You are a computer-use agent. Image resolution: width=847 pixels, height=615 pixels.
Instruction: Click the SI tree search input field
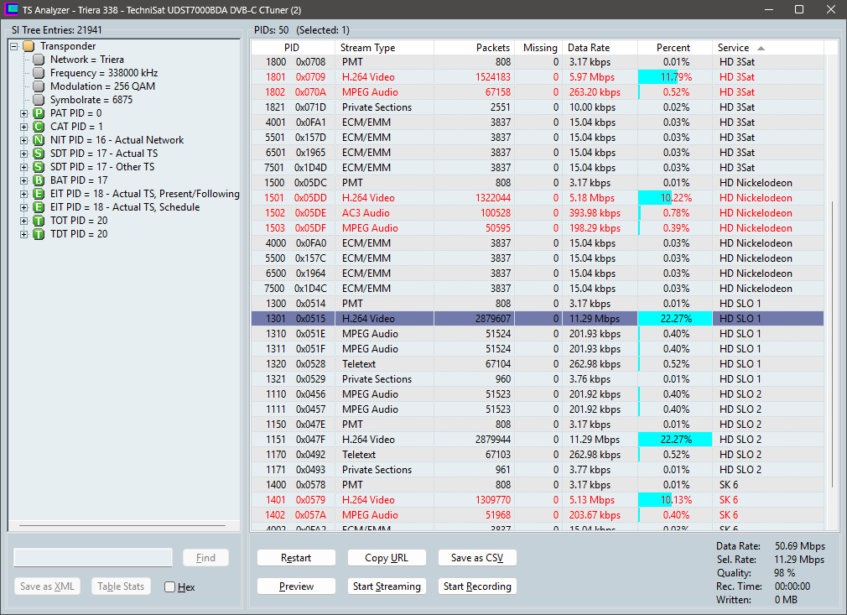pyautogui.click(x=93, y=558)
